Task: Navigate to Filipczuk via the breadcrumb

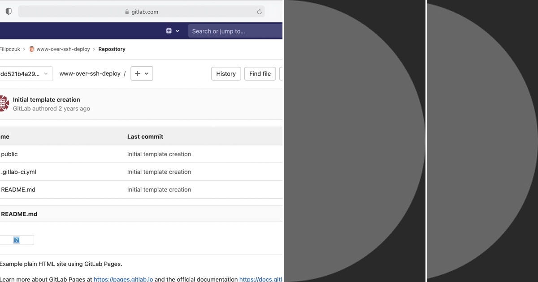Action: tap(9, 49)
